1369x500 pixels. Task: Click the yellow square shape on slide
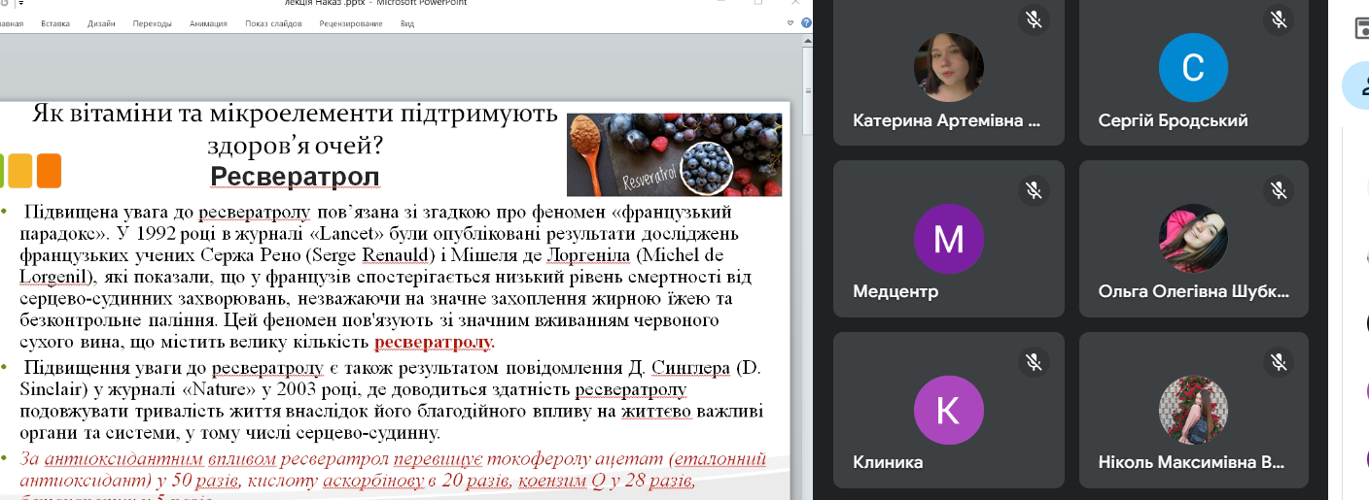pos(19,170)
